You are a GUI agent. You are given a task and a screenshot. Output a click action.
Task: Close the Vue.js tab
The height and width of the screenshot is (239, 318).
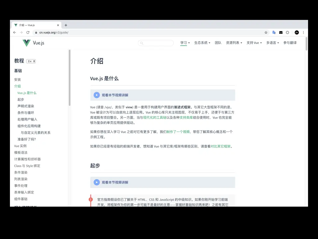tap(58, 25)
